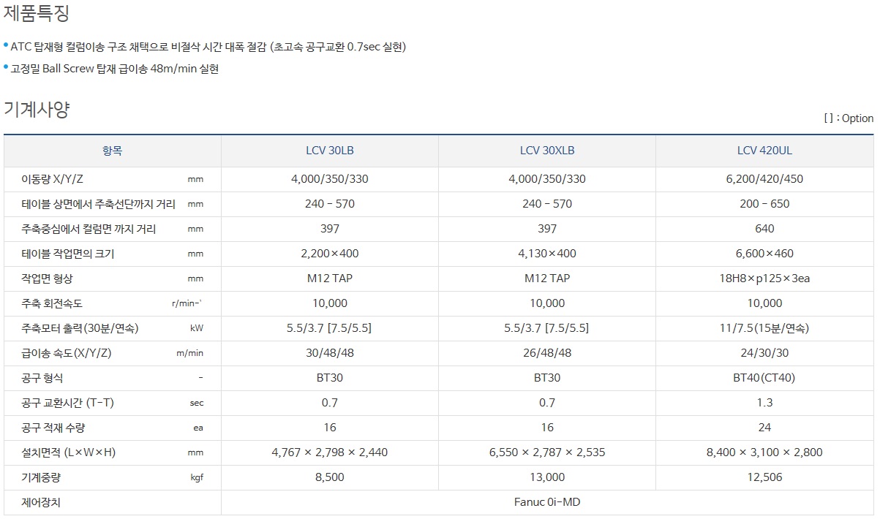
Task: Select the 기계사양 section heading
Action: pos(37,110)
